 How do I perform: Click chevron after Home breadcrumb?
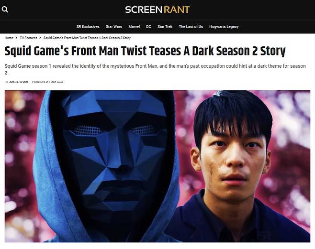(x=16, y=38)
